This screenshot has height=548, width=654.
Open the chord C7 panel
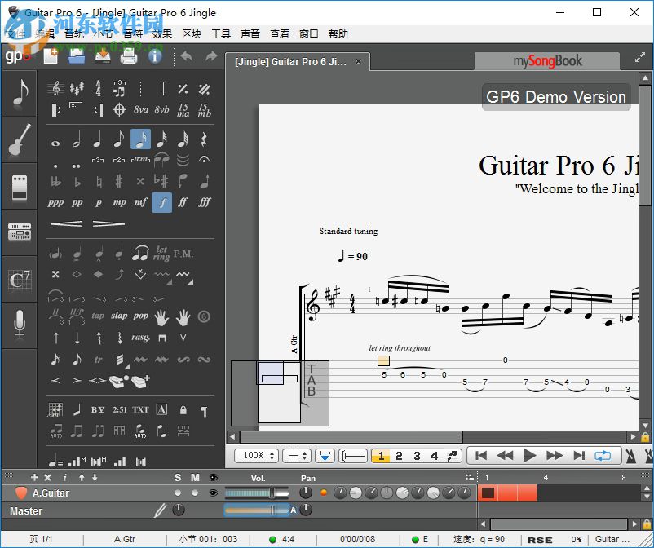pyautogui.click(x=19, y=280)
